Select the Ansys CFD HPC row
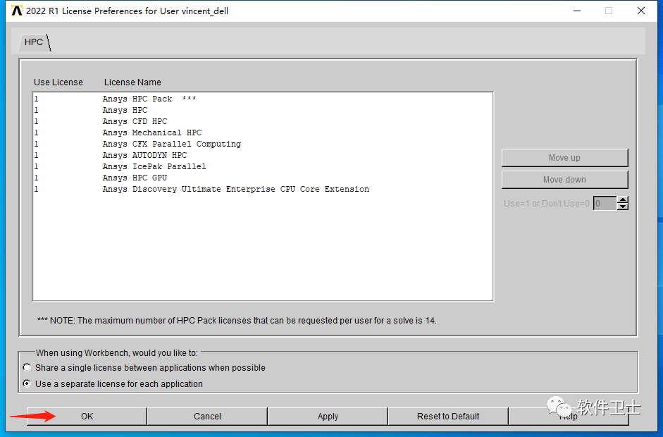Screen dimensions: 663x437 pyautogui.click(x=263, y=121)
